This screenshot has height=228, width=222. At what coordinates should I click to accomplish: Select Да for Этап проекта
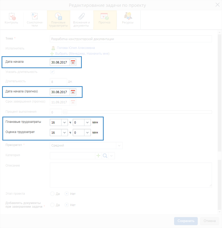(x=52, y=194)
